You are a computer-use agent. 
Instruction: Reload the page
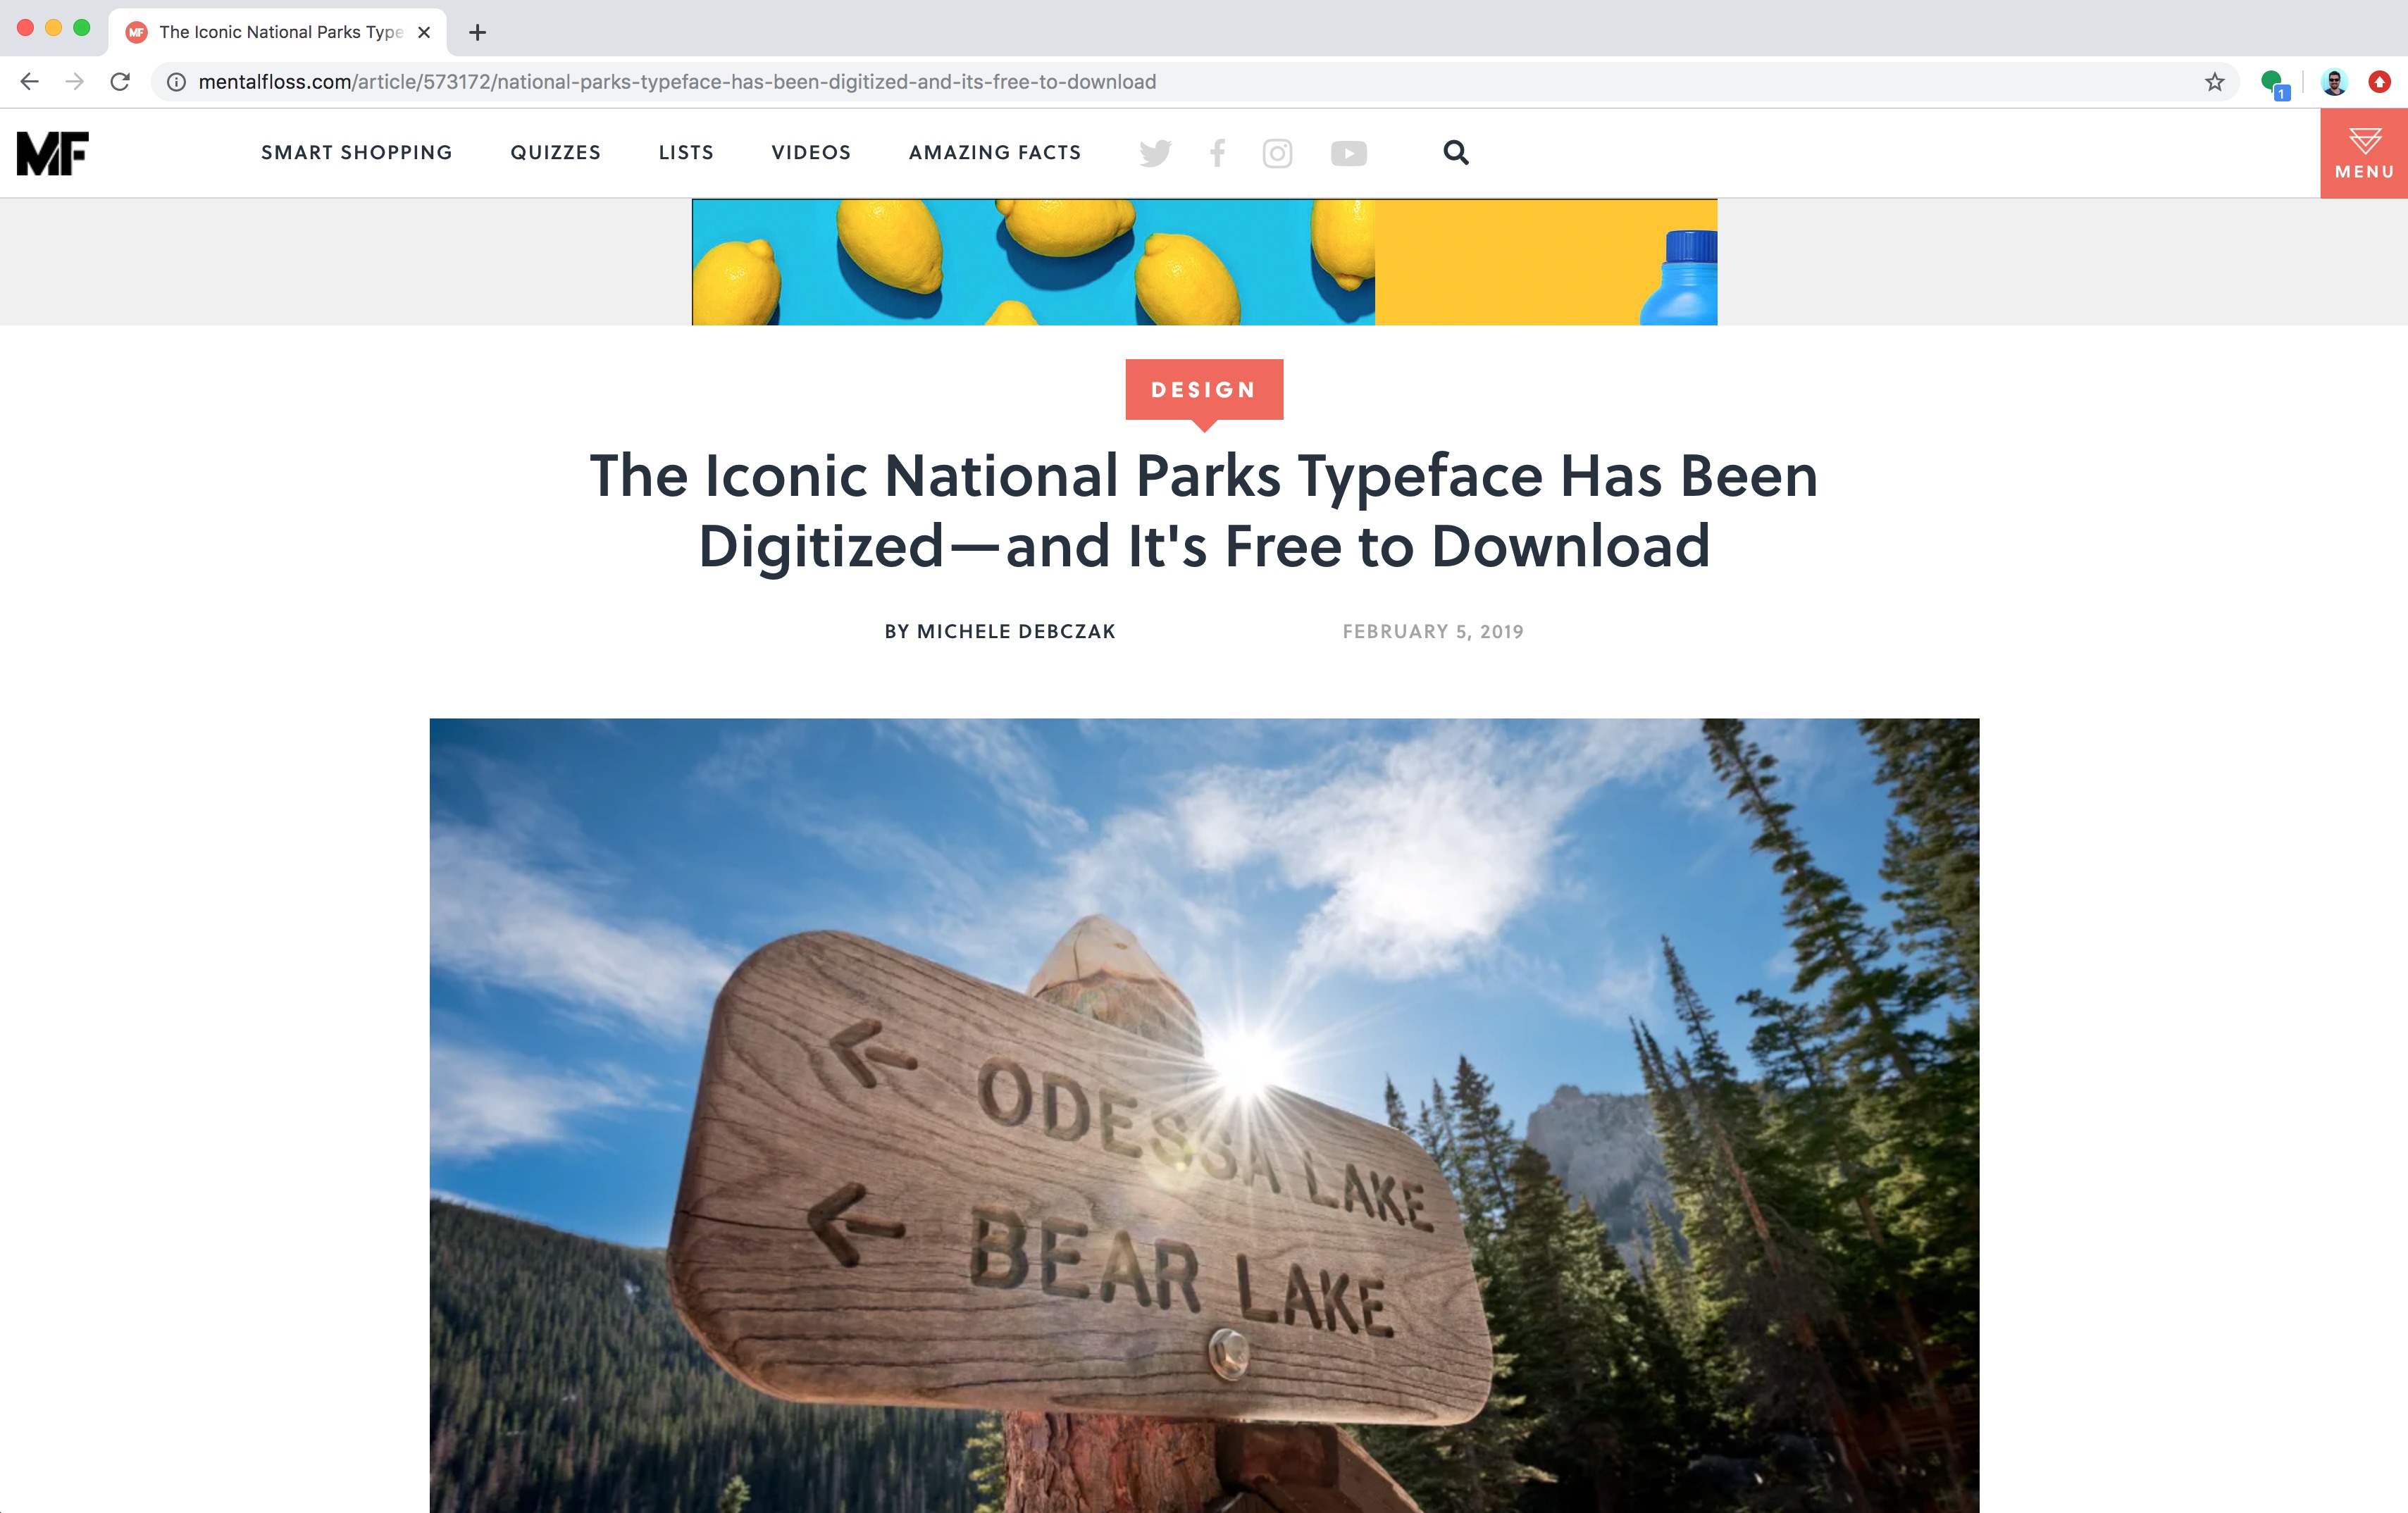120,82
